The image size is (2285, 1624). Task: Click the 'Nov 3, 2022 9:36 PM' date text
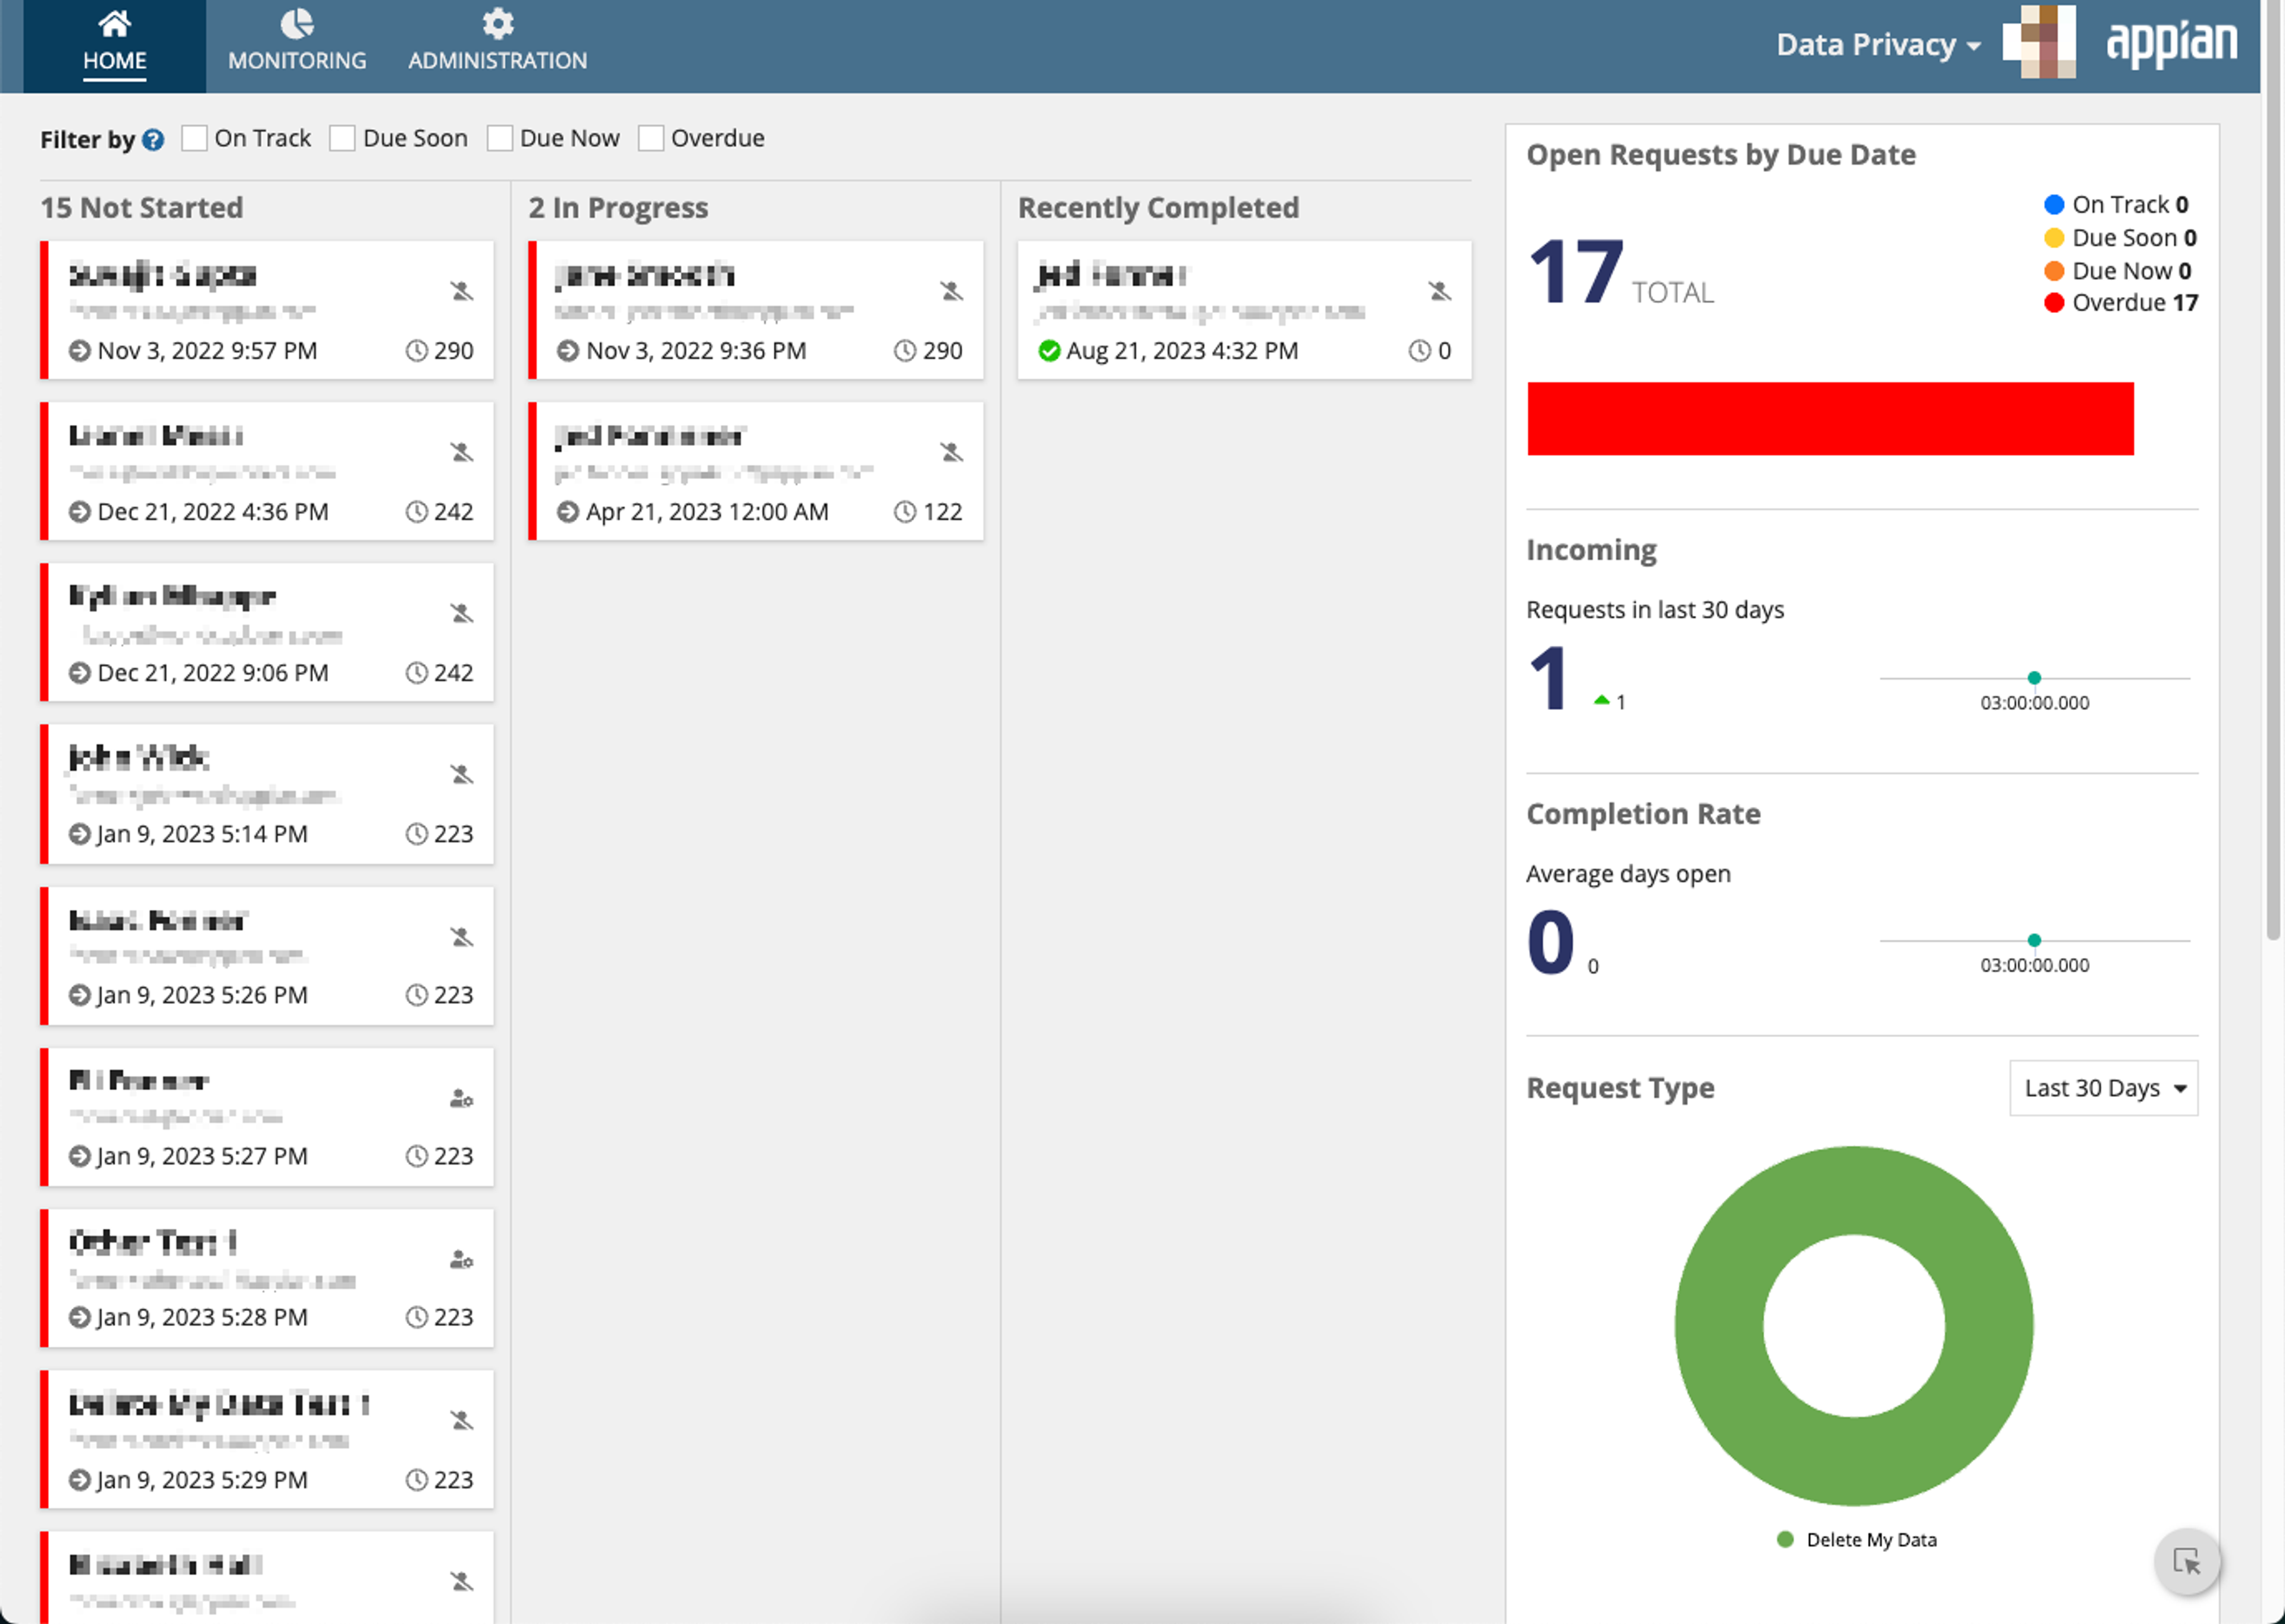click(x=696, y=351)
